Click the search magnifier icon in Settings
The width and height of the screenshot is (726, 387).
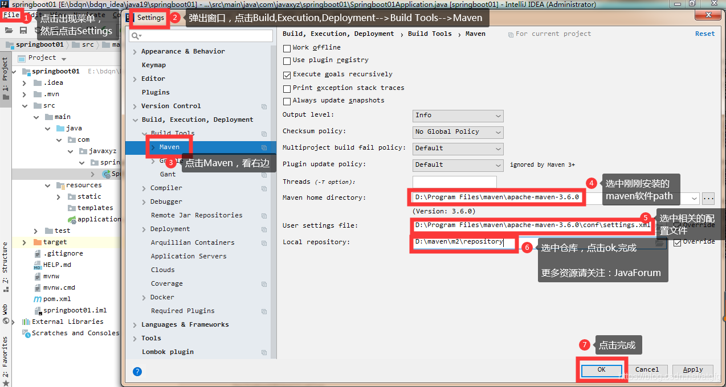pyautogui.click(x=136, y=36)
